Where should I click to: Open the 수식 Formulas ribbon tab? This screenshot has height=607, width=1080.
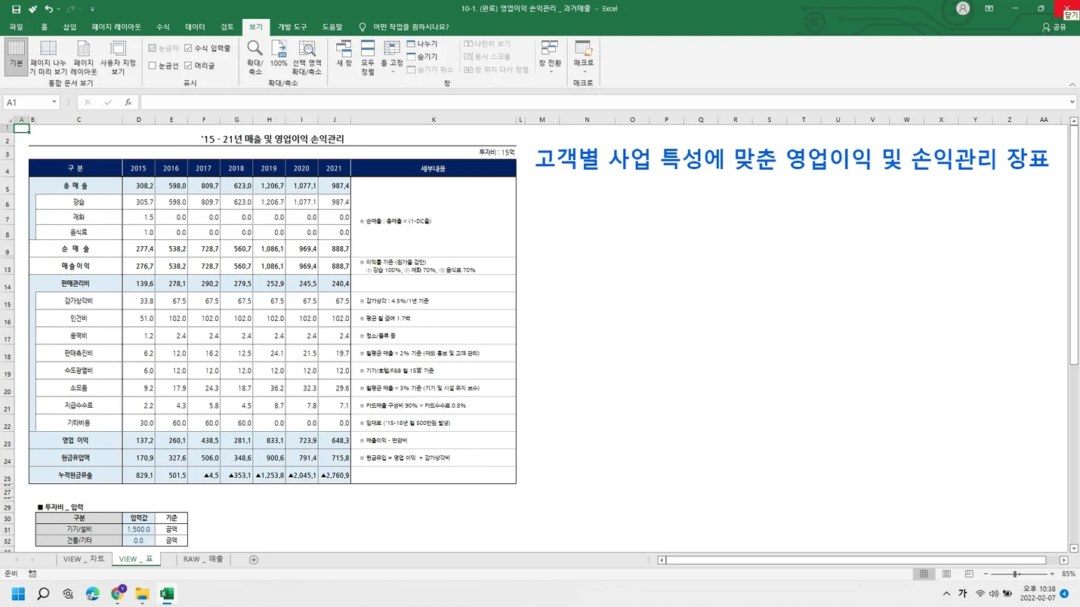point(162,26)
